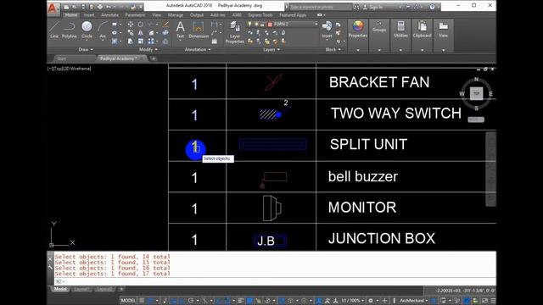Select the Copy tool in Modify panel
This screenshot has height=305, width=543.
click(x=131, y=33)
